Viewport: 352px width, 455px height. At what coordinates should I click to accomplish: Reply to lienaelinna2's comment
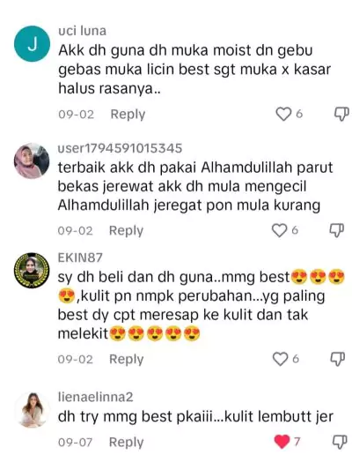coord(127,442)
